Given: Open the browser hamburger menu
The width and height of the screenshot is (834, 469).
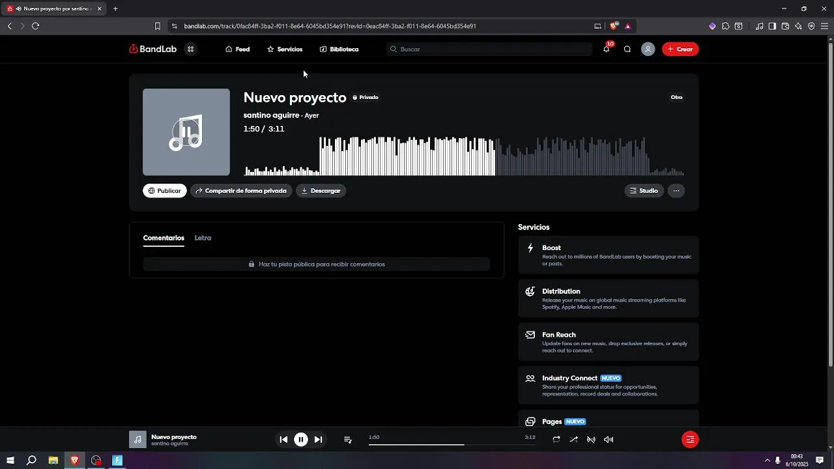Looking at the screenshot, I should (x=824, y=26).
